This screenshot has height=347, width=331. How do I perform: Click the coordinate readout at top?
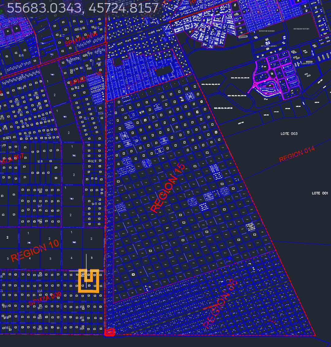[83, 8]
